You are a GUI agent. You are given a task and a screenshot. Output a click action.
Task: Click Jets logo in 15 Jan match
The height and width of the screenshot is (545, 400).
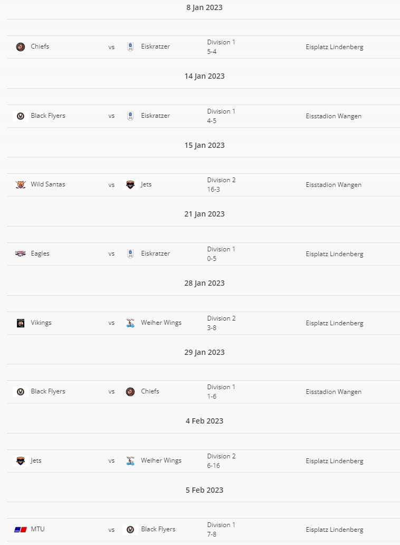[130, 185]
